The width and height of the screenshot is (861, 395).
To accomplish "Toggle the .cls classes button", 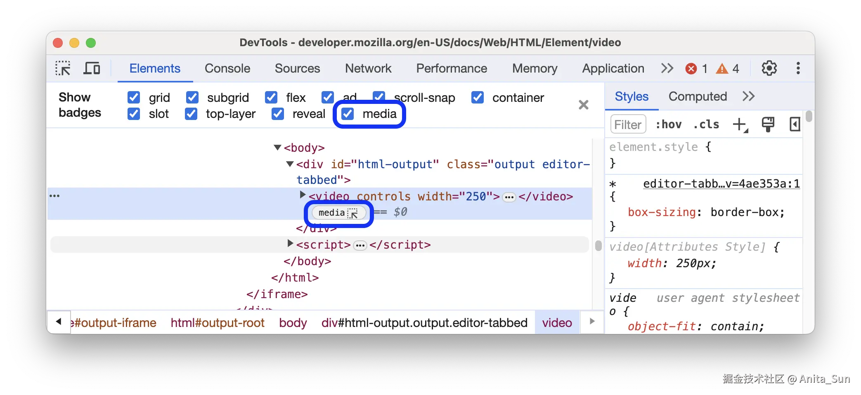I will click(706, 125).
